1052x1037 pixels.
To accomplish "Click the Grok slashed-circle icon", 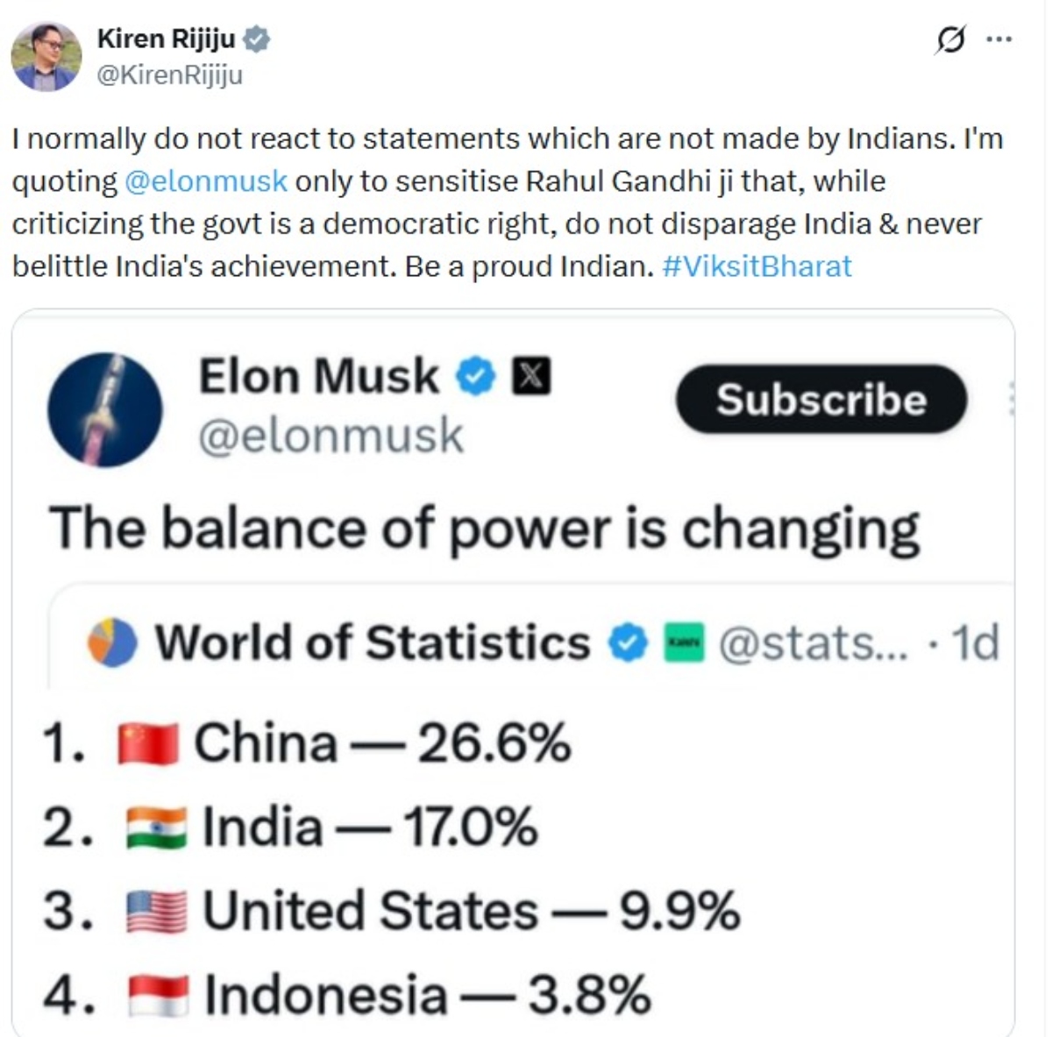I will 950,40.
